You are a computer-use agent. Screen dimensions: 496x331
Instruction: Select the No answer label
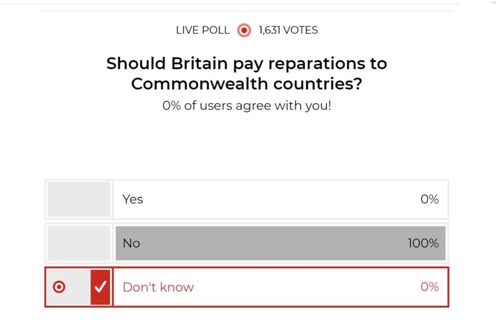(x=131, y=243)
